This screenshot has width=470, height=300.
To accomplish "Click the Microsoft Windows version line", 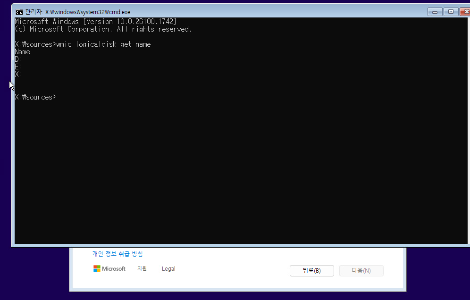I will pos(96,22).
